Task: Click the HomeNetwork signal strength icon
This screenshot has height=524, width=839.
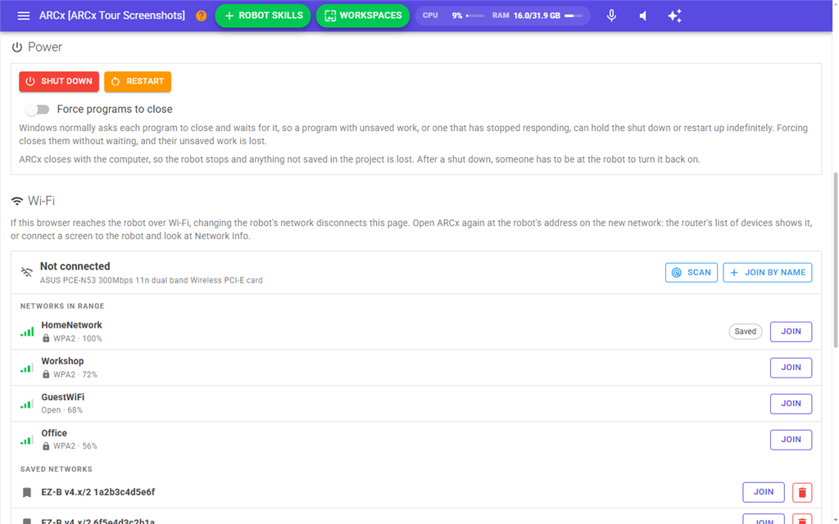Action: [27, 332]
